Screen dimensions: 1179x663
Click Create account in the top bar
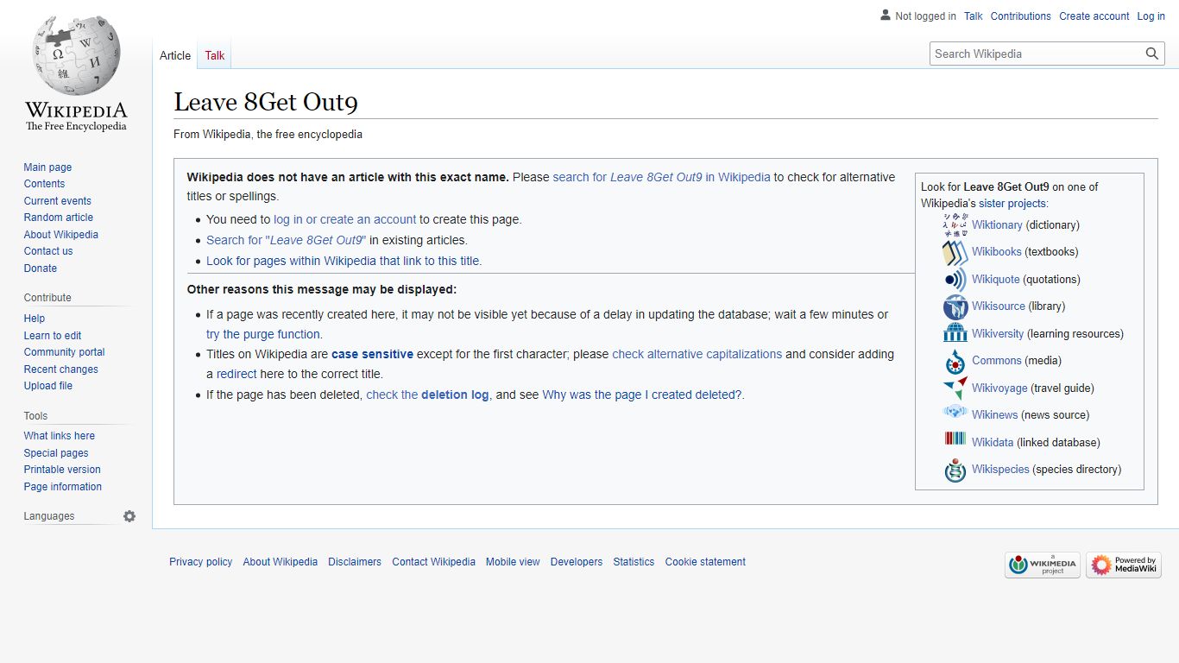pyautogui.click(x=1094, y=16)
